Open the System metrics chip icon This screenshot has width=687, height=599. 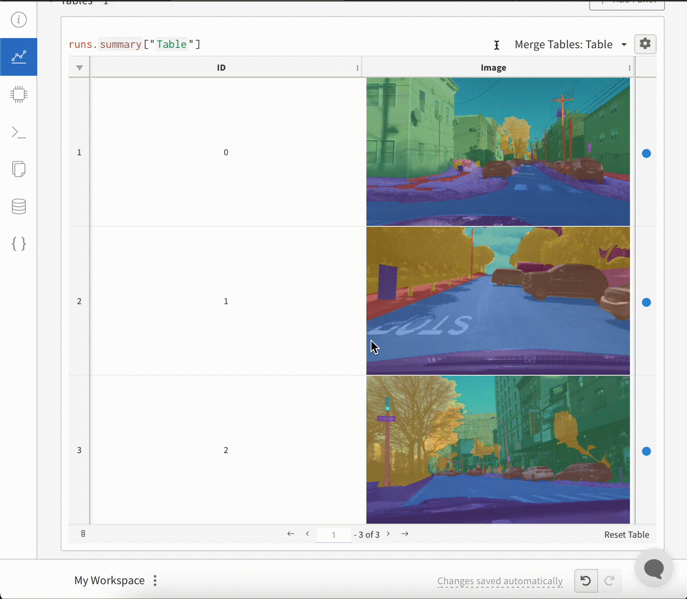point(19,95)
